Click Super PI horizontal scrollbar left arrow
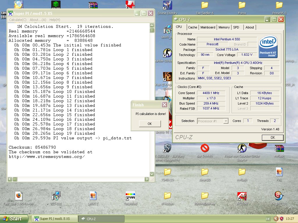Screen dimensions: 298x223 click(x=10, y=179)
